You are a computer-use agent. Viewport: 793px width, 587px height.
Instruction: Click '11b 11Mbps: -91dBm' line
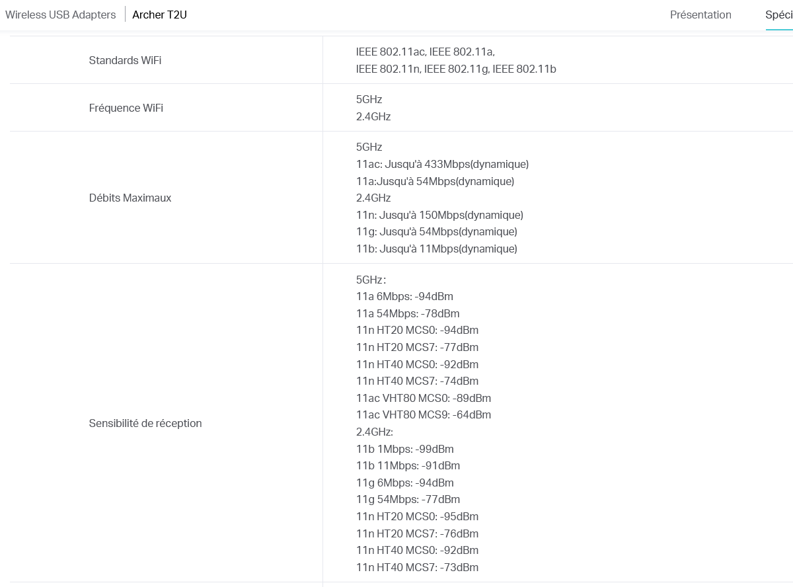[408, 465]
